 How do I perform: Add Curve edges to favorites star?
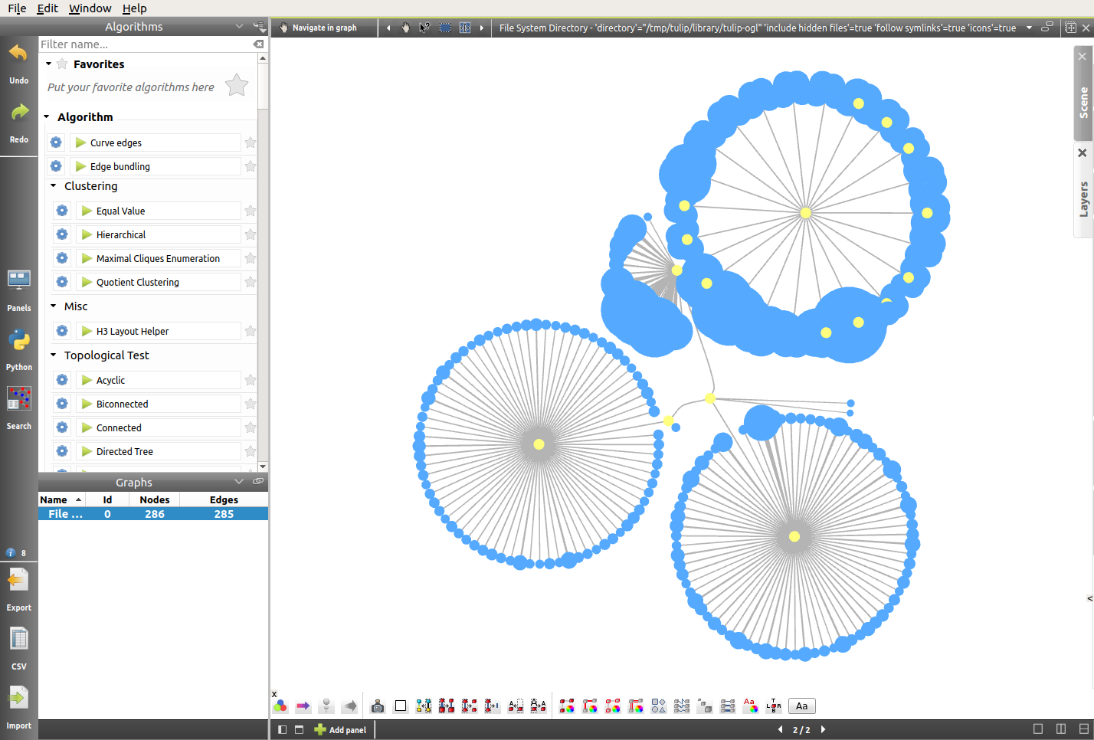pos(251,142)
